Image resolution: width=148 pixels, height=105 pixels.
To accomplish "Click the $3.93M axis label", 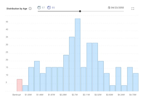I will pos(110,95).
